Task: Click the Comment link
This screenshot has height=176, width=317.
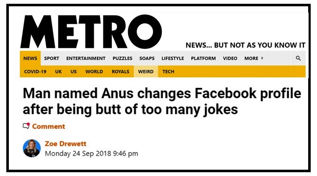Action: pyautogui.click(x=48, y=126)
